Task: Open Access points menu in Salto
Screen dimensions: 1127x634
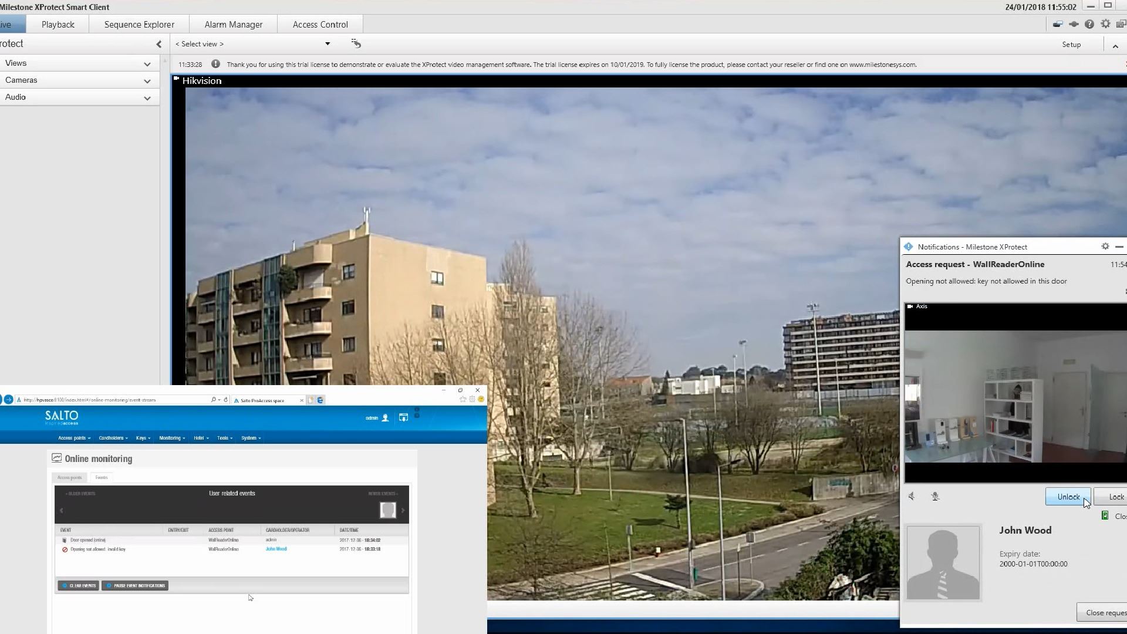Action: (x=74, y=438)
